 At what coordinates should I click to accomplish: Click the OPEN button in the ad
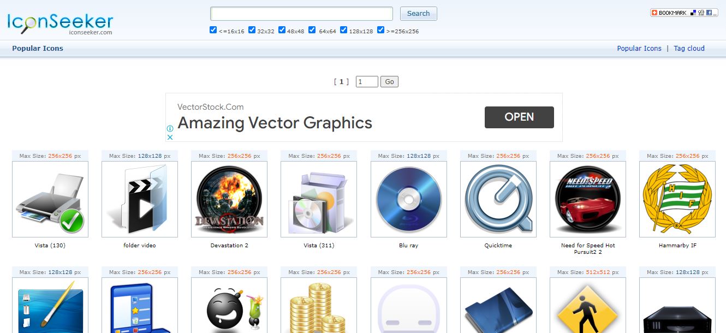[x=519, y=117]
